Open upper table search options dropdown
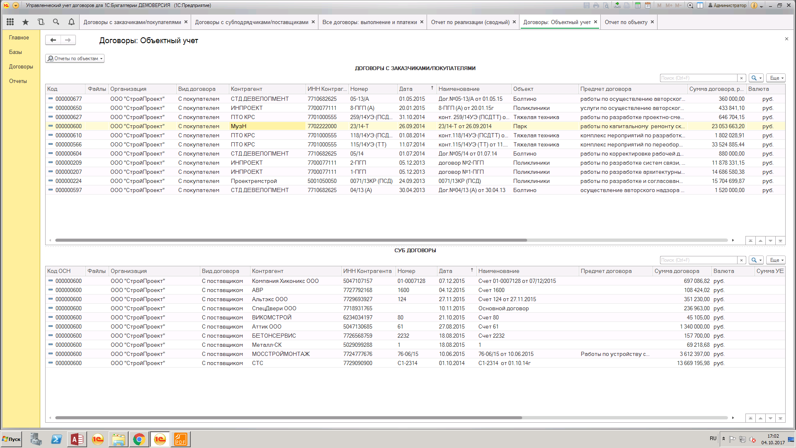Viewport: 796px width, 448px height. tap(757, 78)
